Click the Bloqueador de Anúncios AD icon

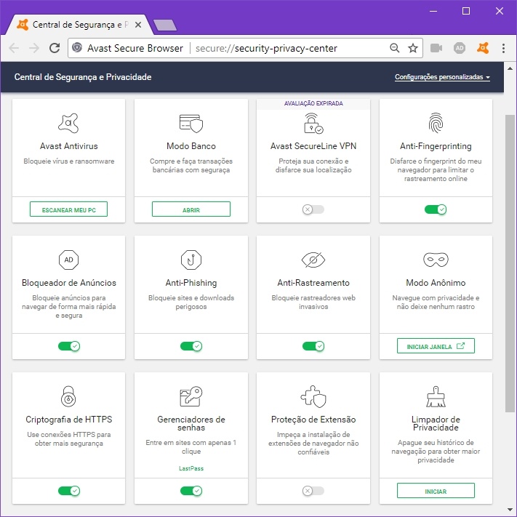coord(68,260)
